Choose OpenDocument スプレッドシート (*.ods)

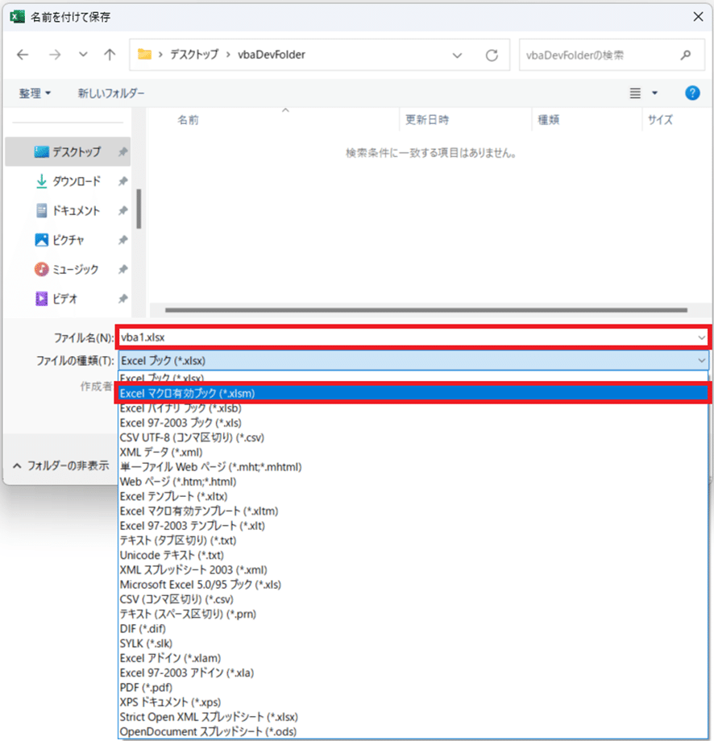413,731
